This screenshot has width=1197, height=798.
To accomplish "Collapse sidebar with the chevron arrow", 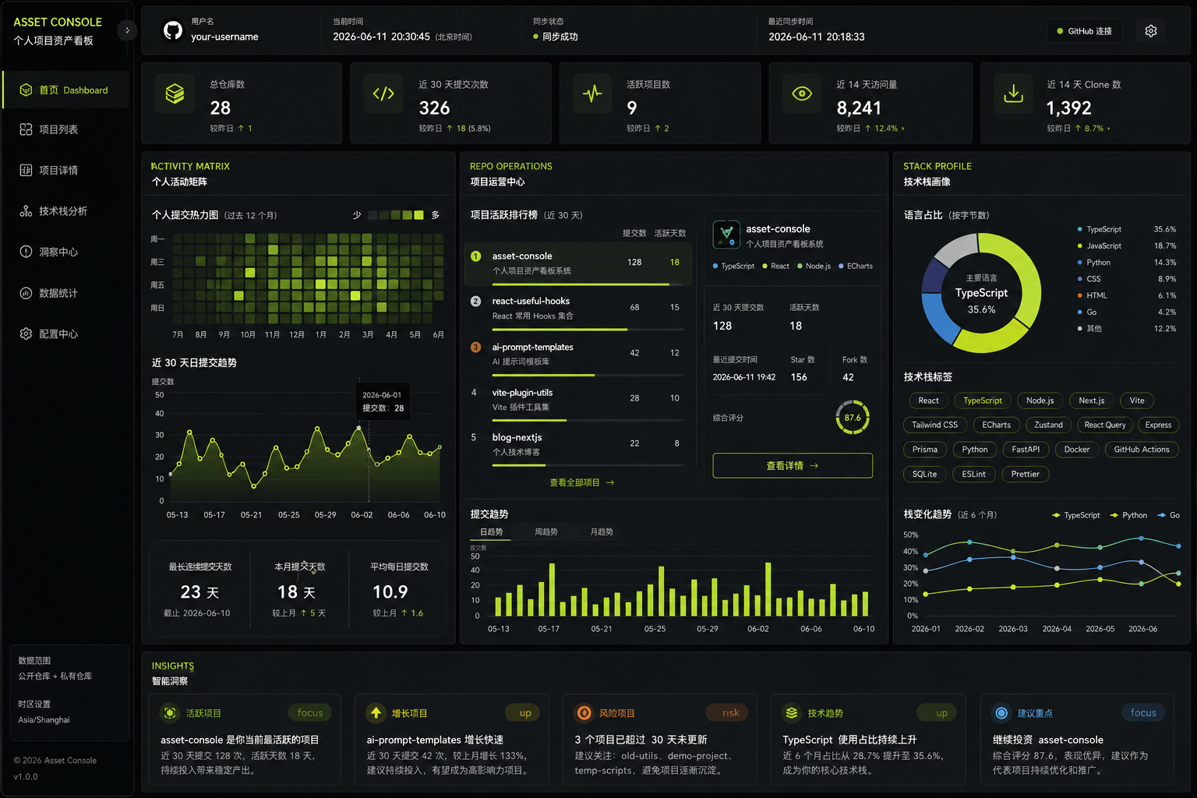I will click(127, 30).
